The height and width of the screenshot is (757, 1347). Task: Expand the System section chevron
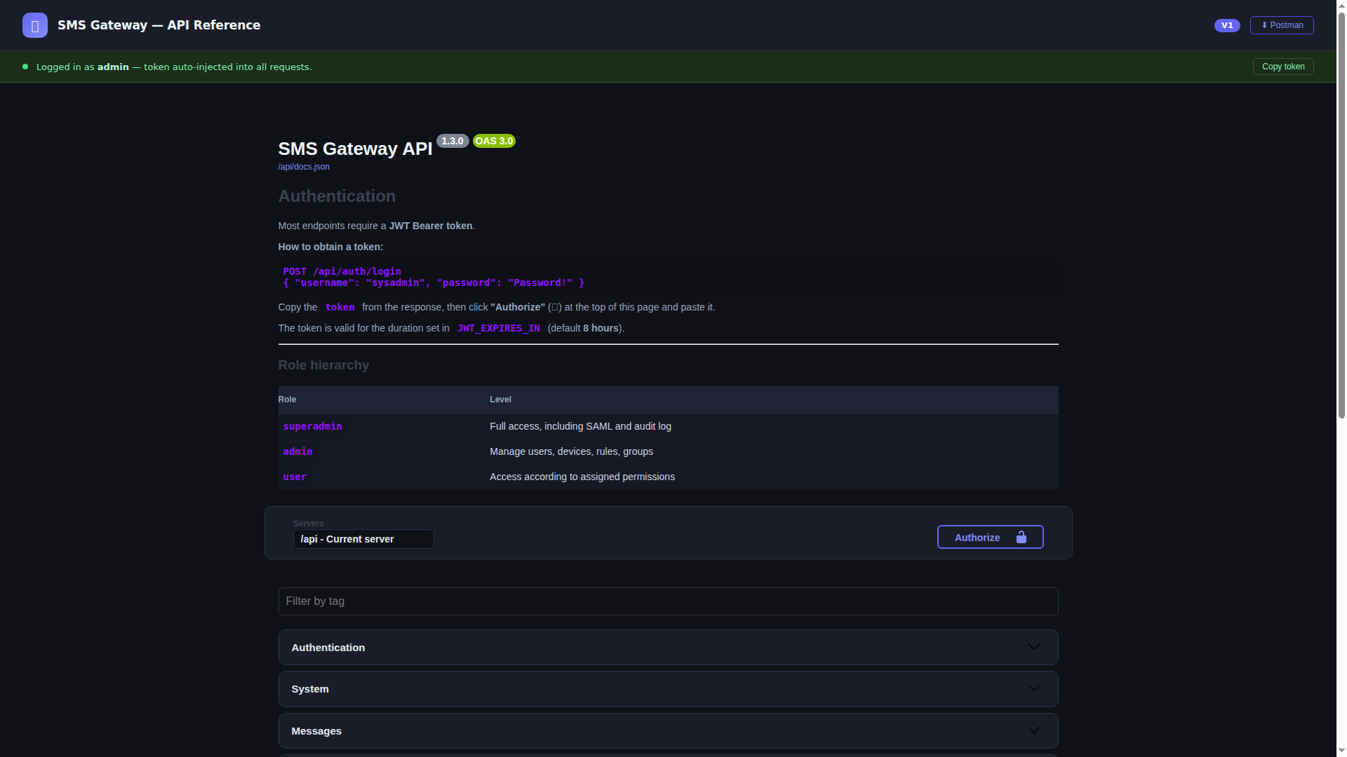pos(1033,688)
